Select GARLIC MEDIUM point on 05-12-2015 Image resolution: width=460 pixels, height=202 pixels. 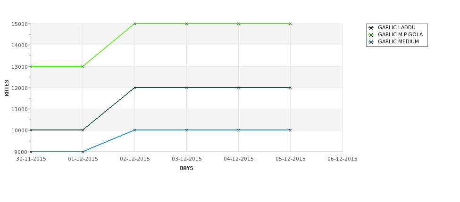coord(290,130)
